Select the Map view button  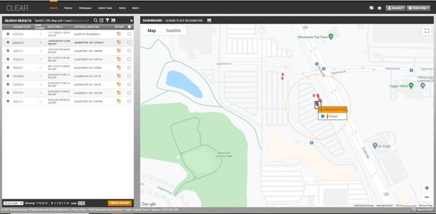152,31
